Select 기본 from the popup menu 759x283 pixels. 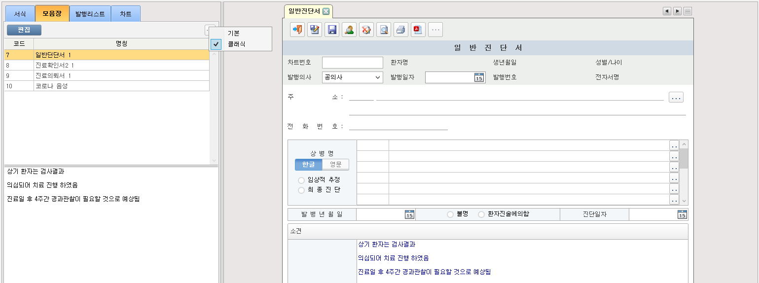pyautogui.click(x=233, y=33)
